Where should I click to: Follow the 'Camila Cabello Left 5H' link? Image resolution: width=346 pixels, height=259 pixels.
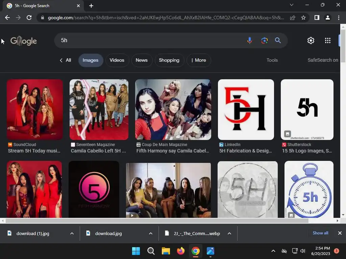coord(98,151)
